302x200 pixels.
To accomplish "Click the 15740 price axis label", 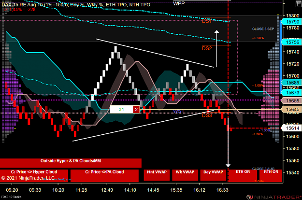I will click(293, 52).
